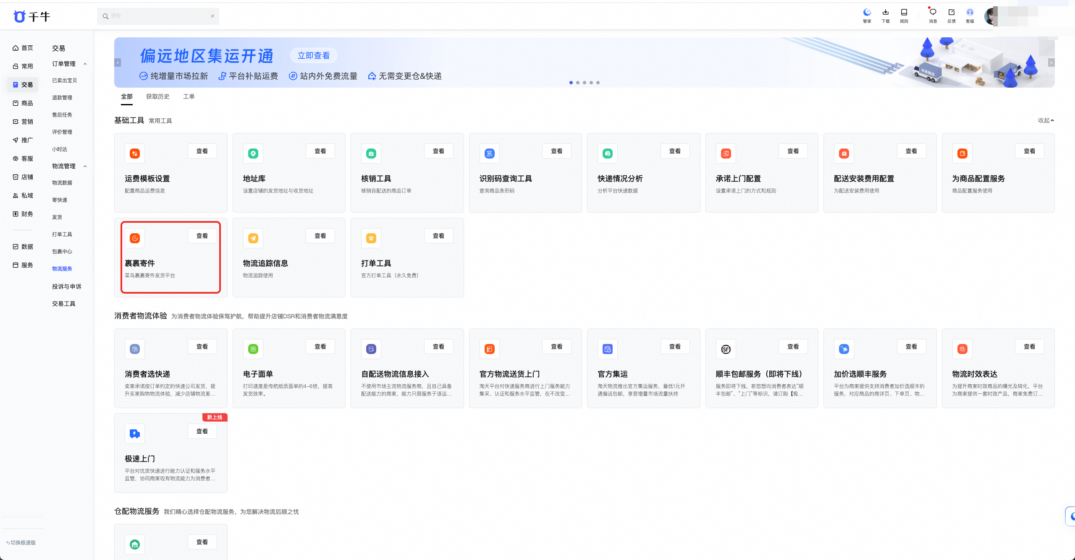Switch to the 全部 tab
The width and height of the screenshot is (1075, 560).
[127, 96]
